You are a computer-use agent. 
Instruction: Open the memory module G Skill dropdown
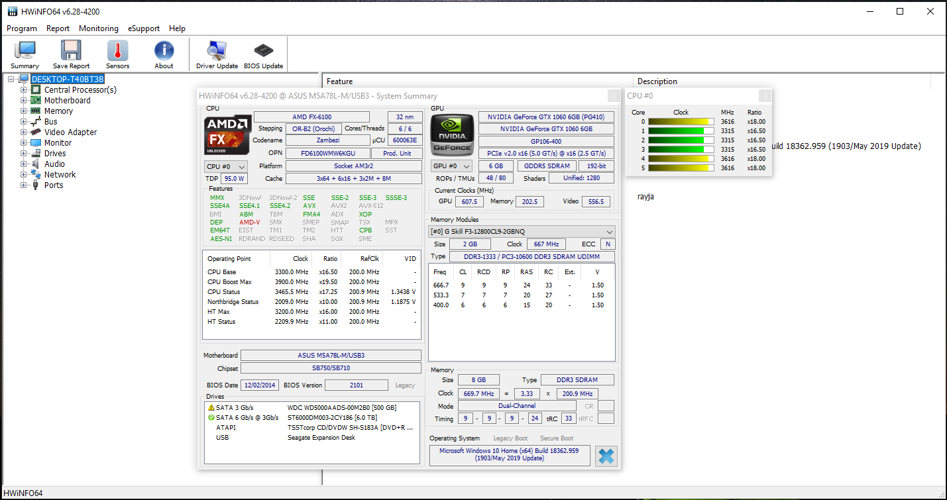[x=522, y=232]
